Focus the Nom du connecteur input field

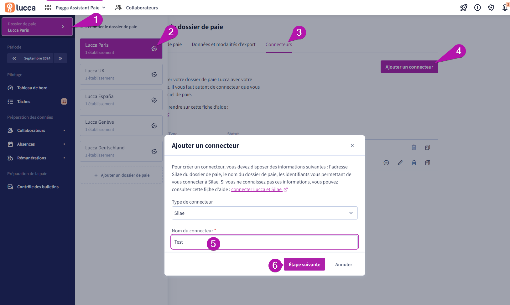click(265, 242)
